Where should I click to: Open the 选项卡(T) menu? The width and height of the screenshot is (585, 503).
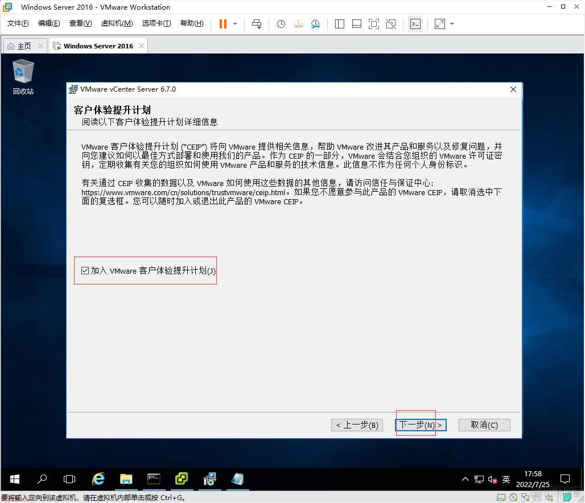coord(156,23)
